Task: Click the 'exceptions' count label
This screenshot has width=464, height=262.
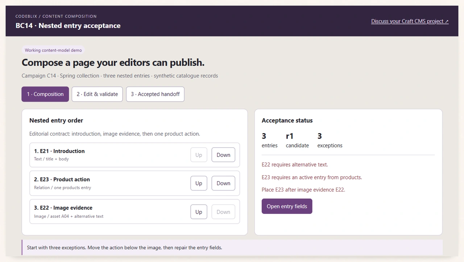Action: [x=330, y=145]
